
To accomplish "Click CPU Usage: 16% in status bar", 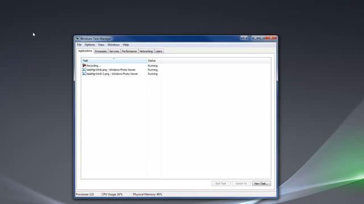I will tap(112, 194).
